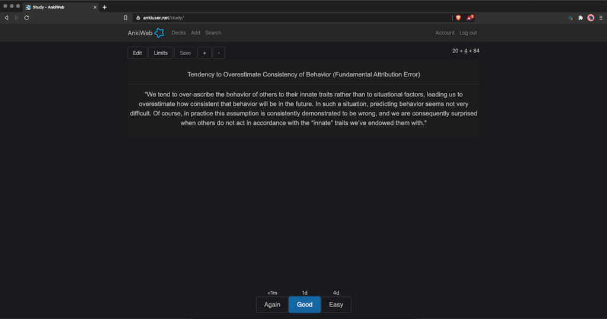
Task: Rate the card as Easy
Action: [336, 305]
